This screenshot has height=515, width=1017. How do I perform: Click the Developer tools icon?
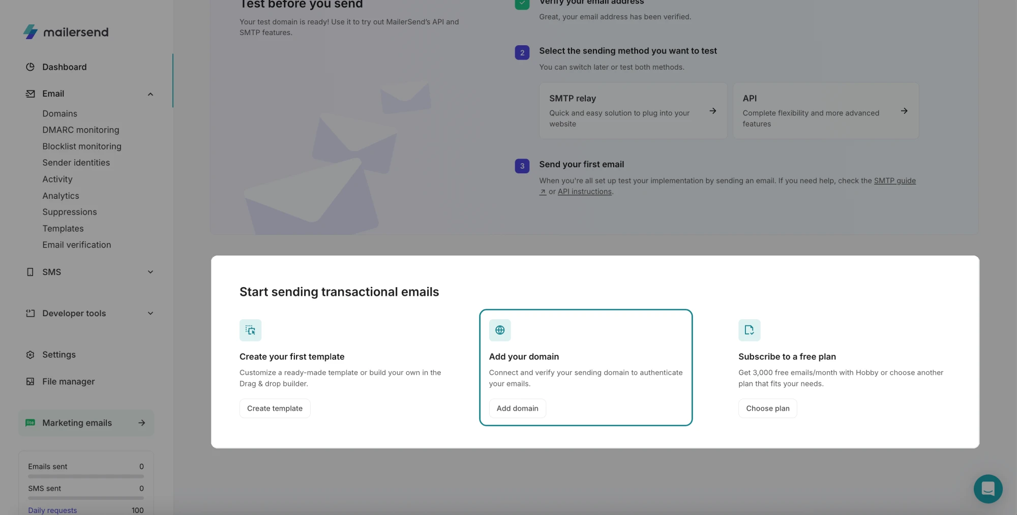click(30, 313)
